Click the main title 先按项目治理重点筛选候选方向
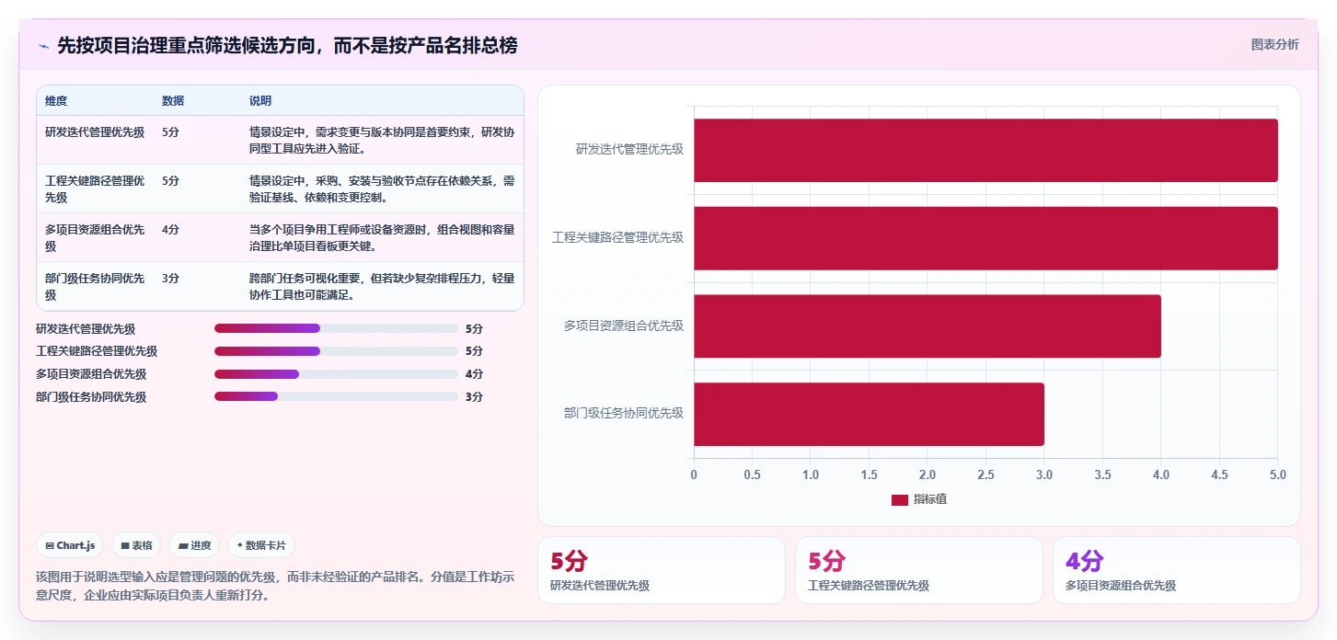Image resolution: width=1337 pixels, height=640 pixels. point(287,45)
